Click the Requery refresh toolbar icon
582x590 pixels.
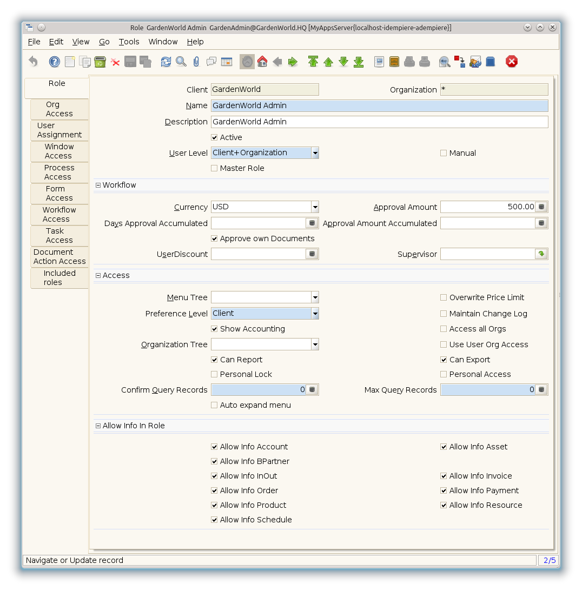tap(166, 62)
